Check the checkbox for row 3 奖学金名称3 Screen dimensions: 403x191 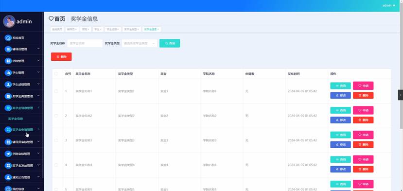click(56, 140)
